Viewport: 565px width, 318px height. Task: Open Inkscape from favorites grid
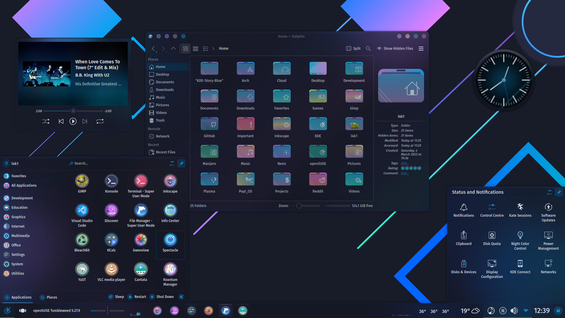(x=170, y=184)
